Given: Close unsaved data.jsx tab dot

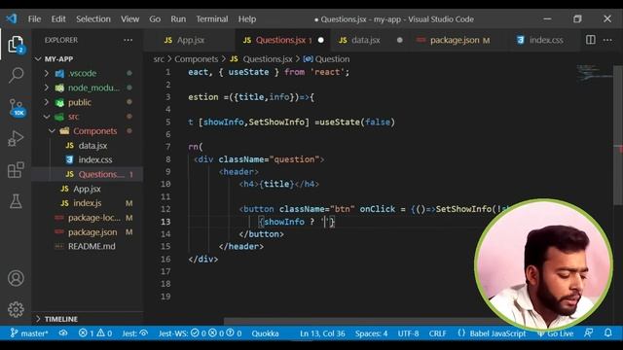Looking at the screenshot, I should (x=400, y=40).
